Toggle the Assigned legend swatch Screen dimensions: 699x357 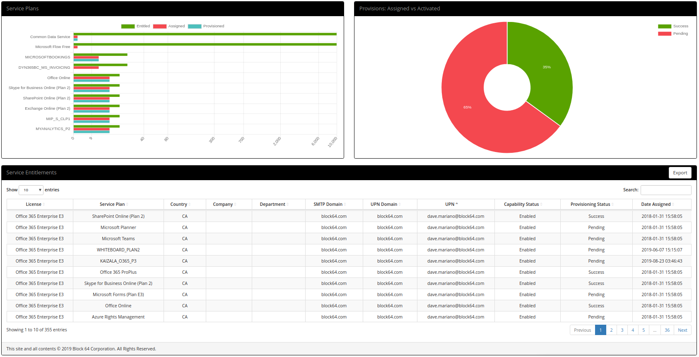(x=160, y=27)
